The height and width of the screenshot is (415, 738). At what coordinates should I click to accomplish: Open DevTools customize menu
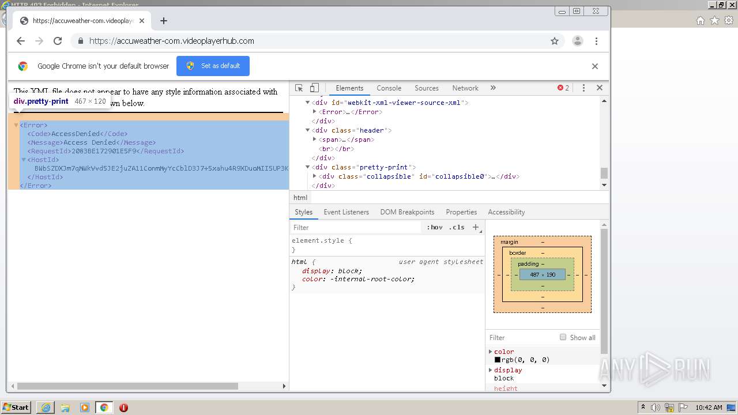[583, 88]
